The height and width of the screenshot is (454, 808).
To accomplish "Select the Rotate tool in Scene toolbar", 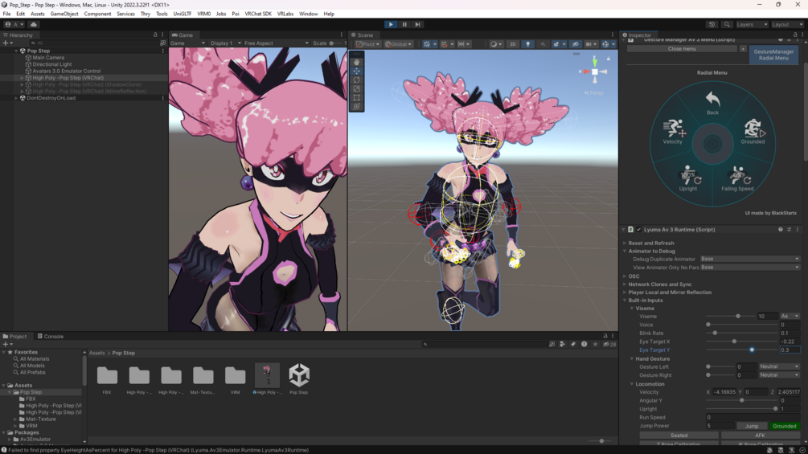I will (357, 80).
